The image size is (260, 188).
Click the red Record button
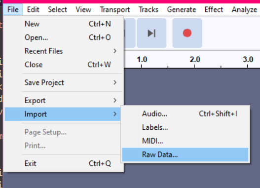click(187, 33)
